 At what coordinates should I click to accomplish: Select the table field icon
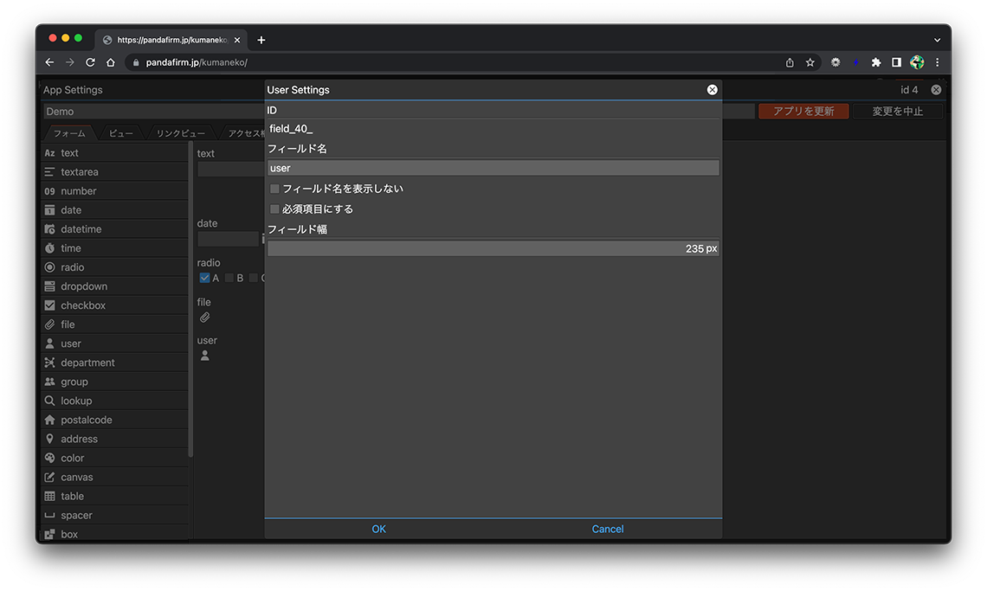coord(49,496)
